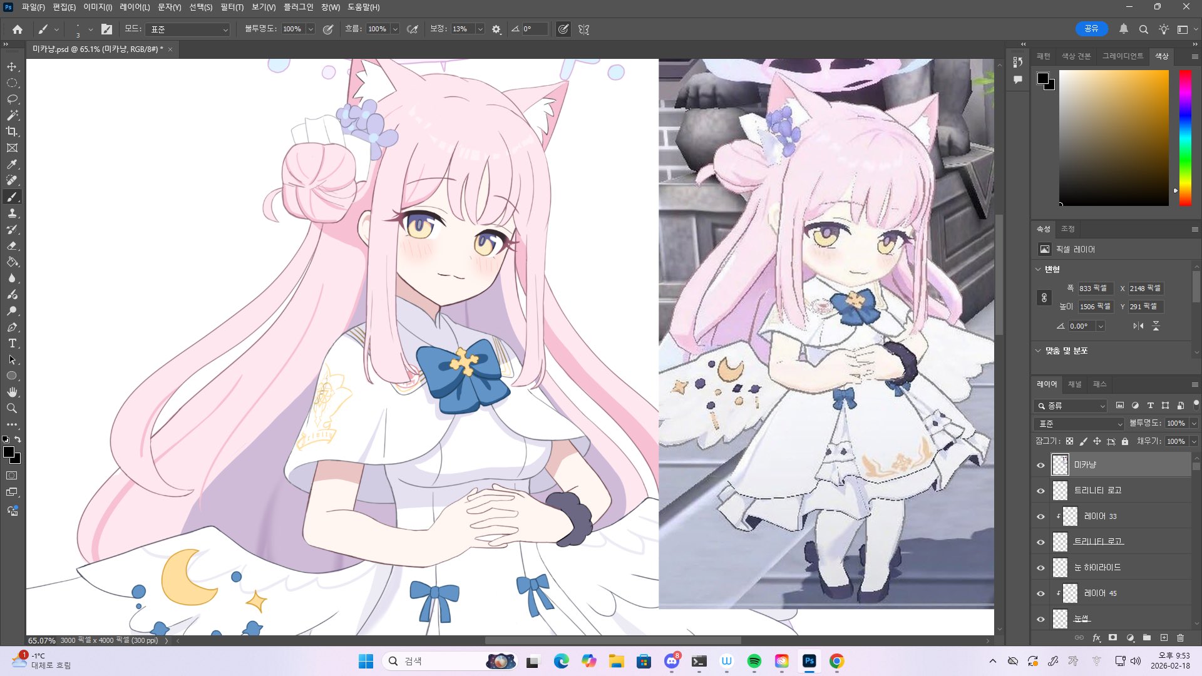
Task: Open brush smoothing options gear
Action: pyautogui.click(x=496, y=29)
